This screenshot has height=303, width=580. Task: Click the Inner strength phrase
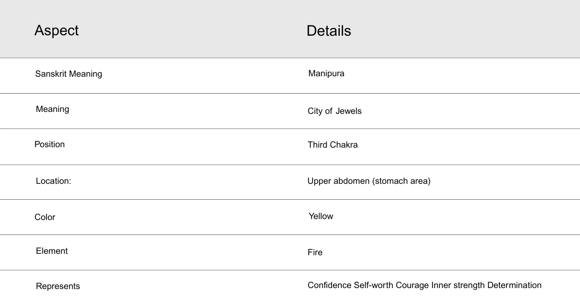[x=458, y=285]
